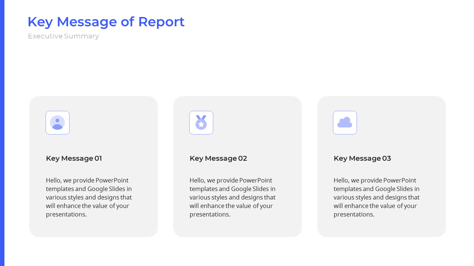Click the slide title Key Message of Report
The width and height of the screenshot is (474, 266).
point(106,22)
